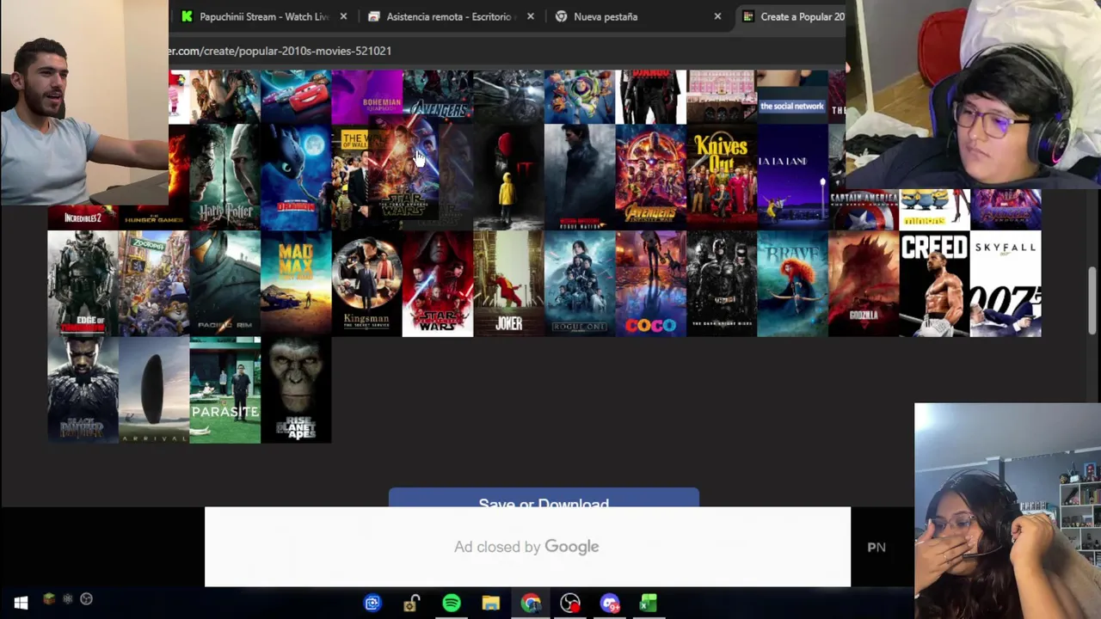1101x619 pixels.
Task: Click the Chrome favicon on Nueva pestaña tab
Action: (x=561, y=16)
